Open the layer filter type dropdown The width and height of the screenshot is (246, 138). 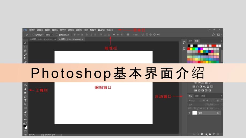194,100
